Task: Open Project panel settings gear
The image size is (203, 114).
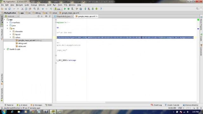Action: [x=46, y=16]
